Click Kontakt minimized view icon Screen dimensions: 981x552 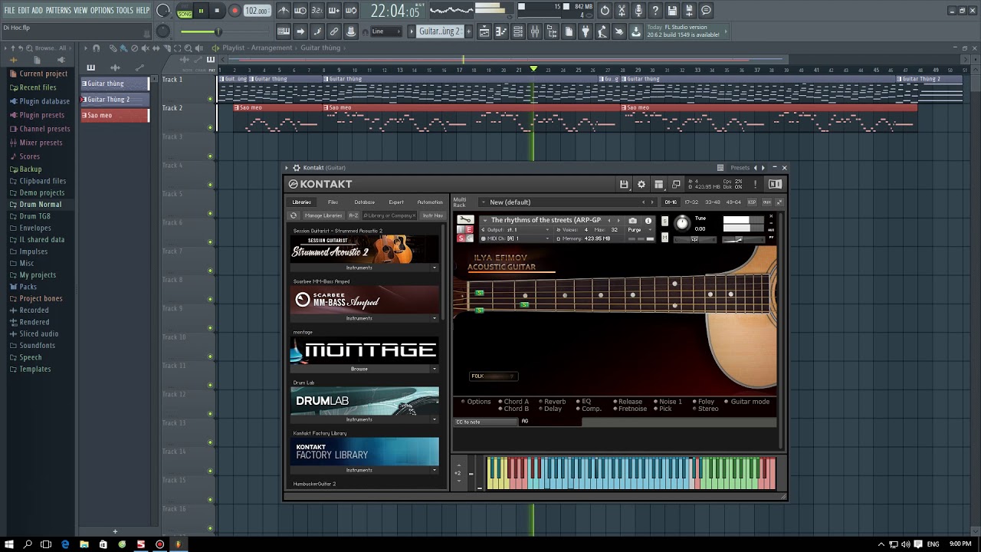tap(676, 184)
